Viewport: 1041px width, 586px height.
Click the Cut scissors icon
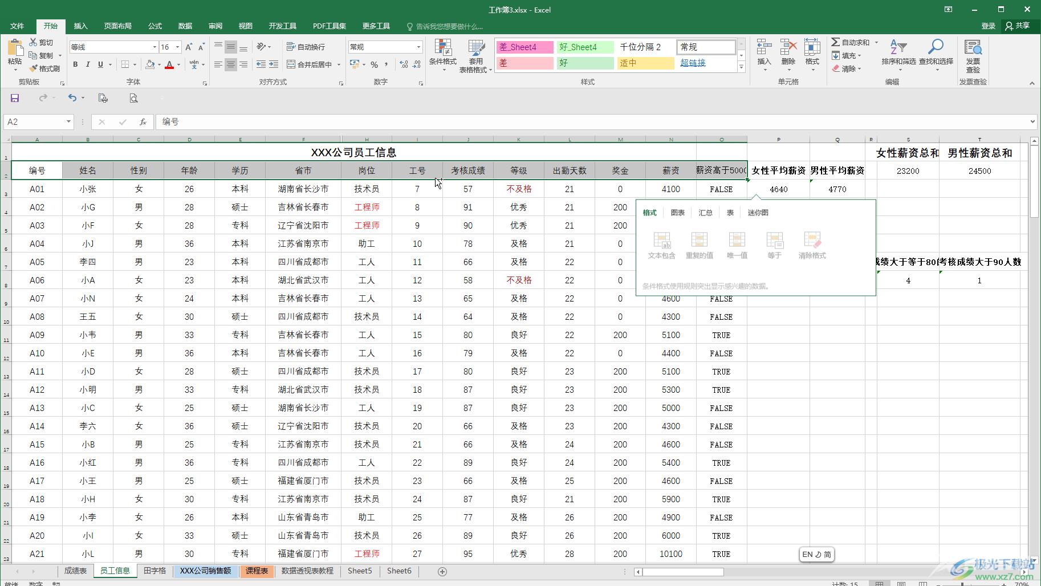33,42
